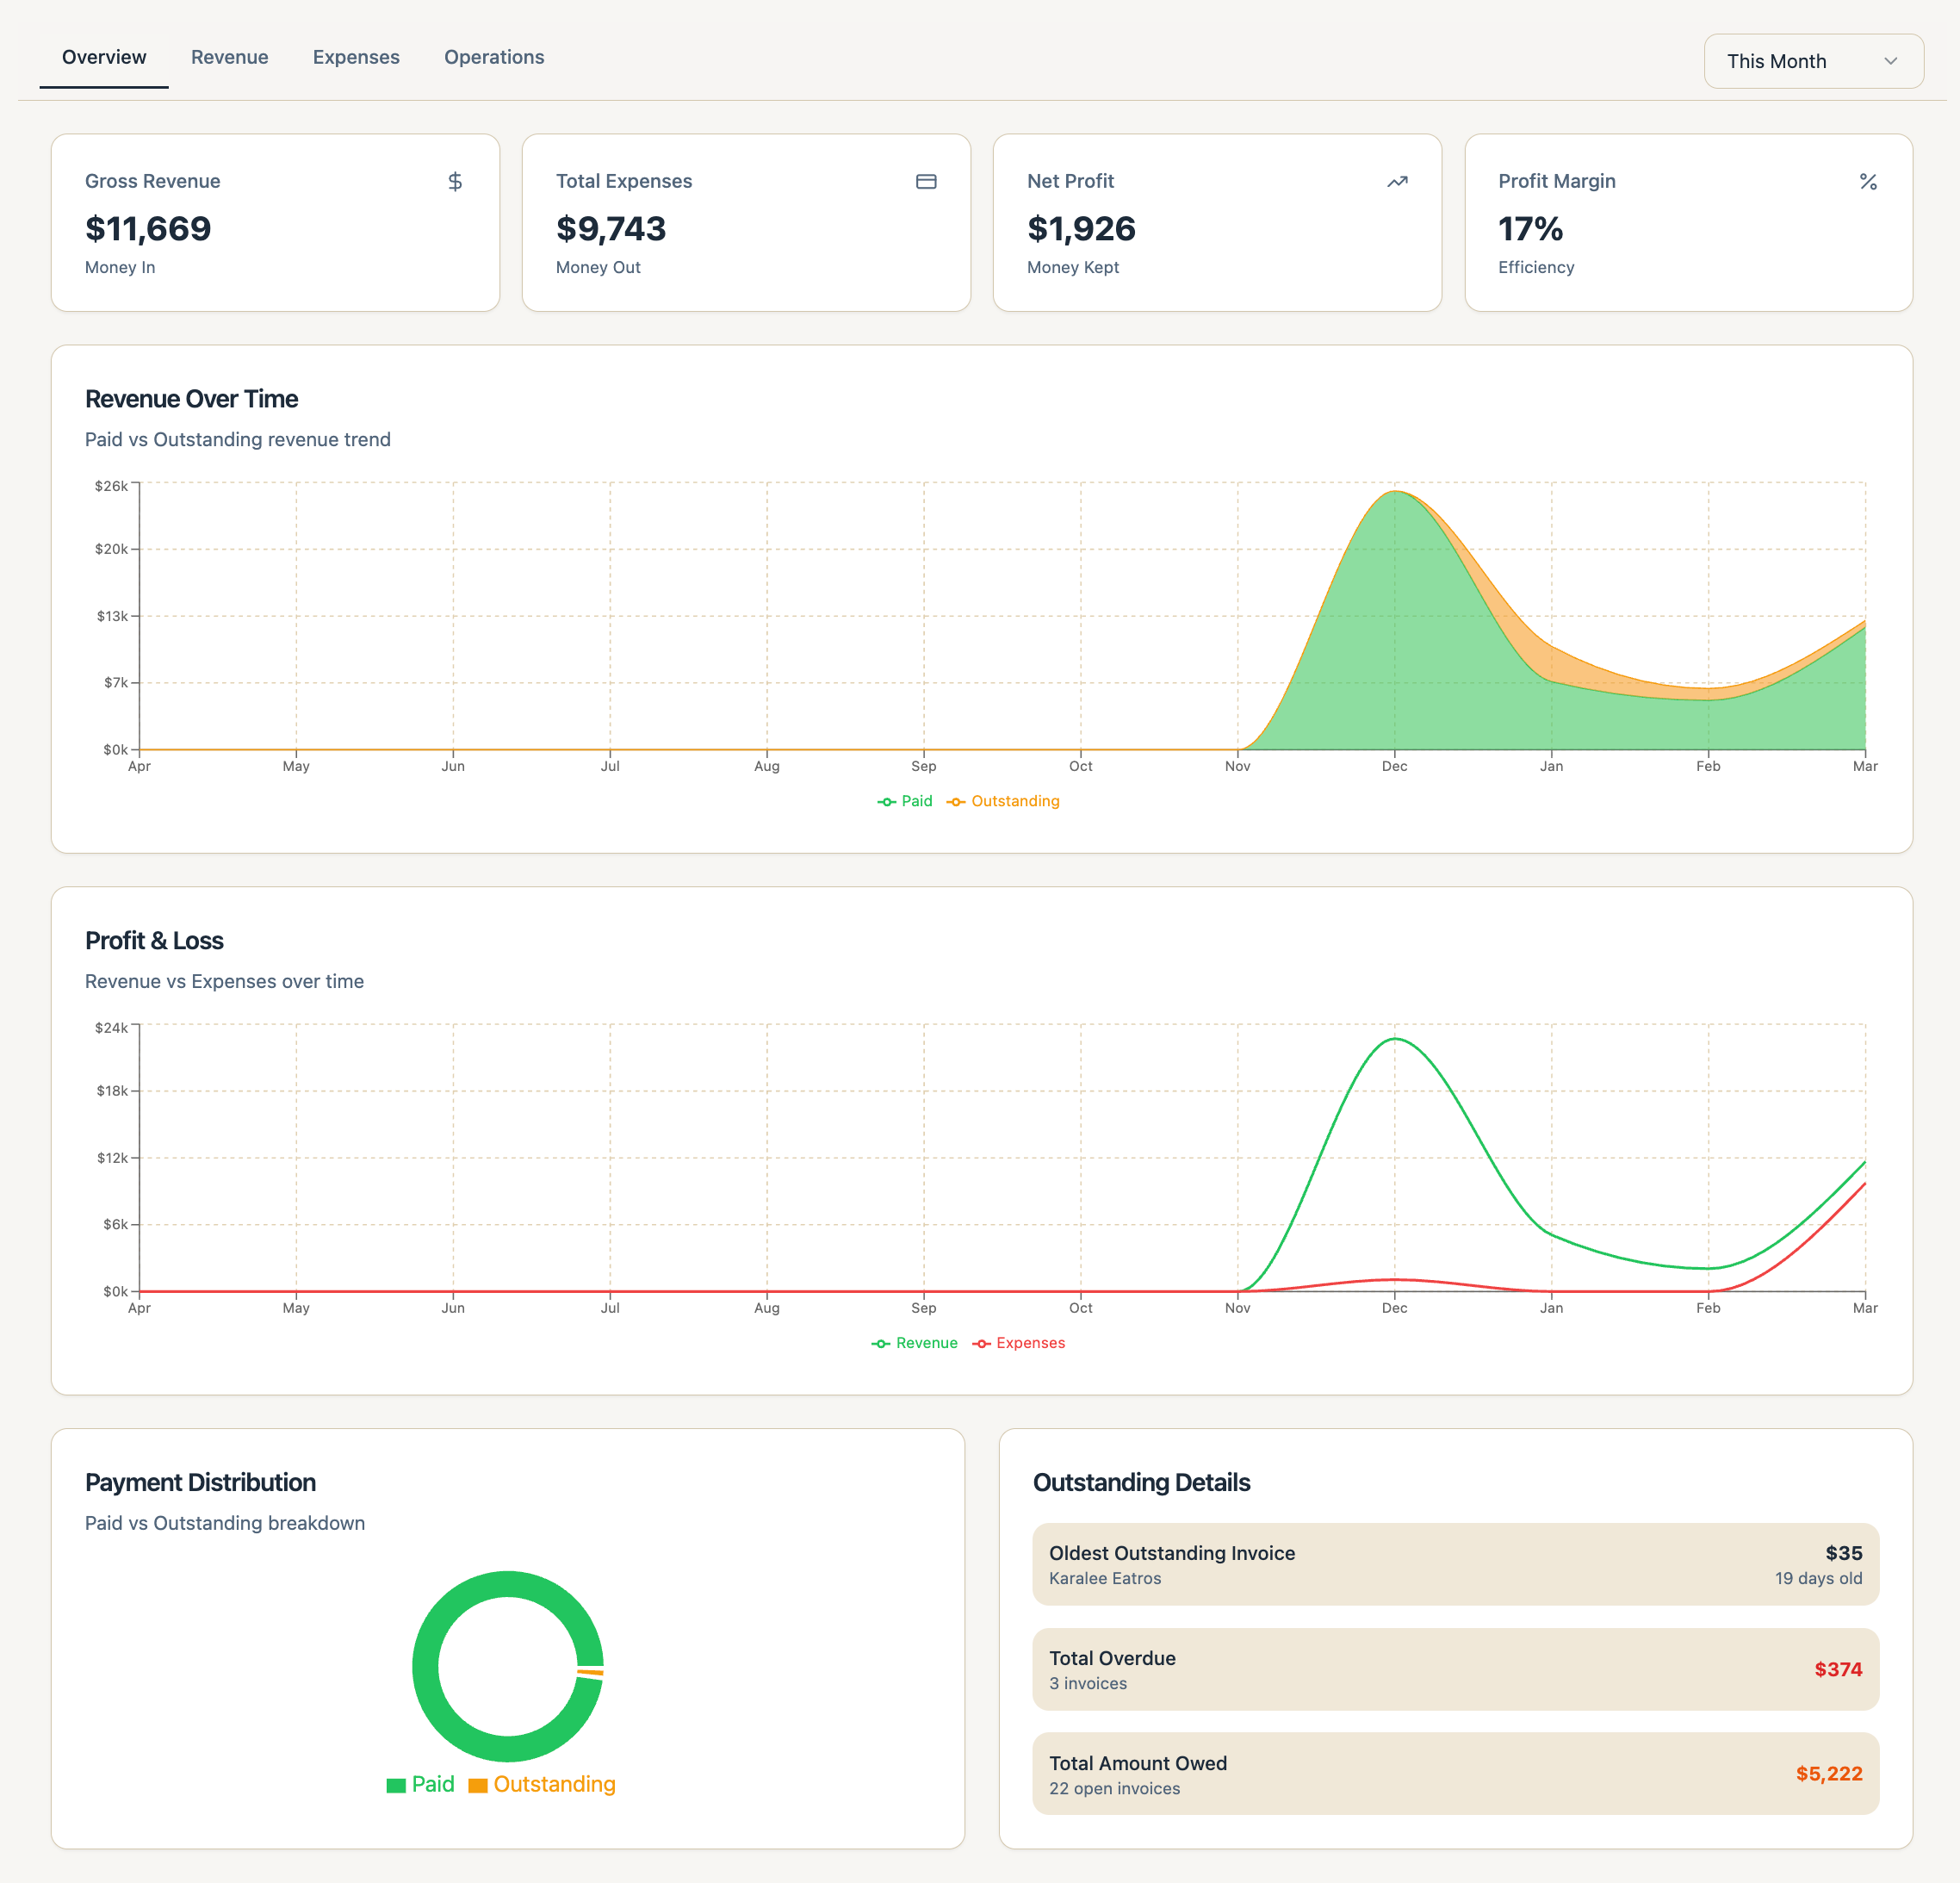Click the Outstanding legend marker in Revenue chart
Screen dimensions: 1960x1883
[x=956, y=801]
